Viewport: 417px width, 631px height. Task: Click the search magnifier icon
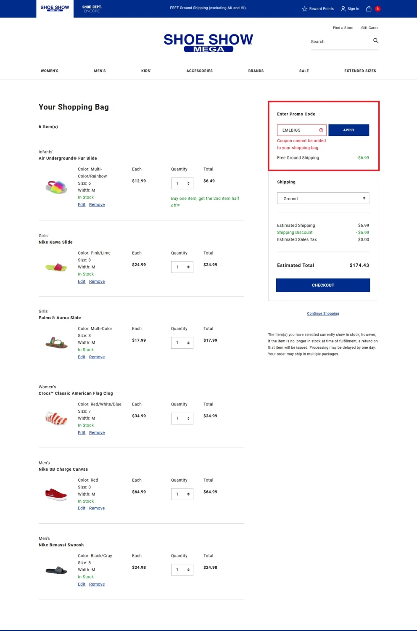pyautogui.click(x=376, y=41)
